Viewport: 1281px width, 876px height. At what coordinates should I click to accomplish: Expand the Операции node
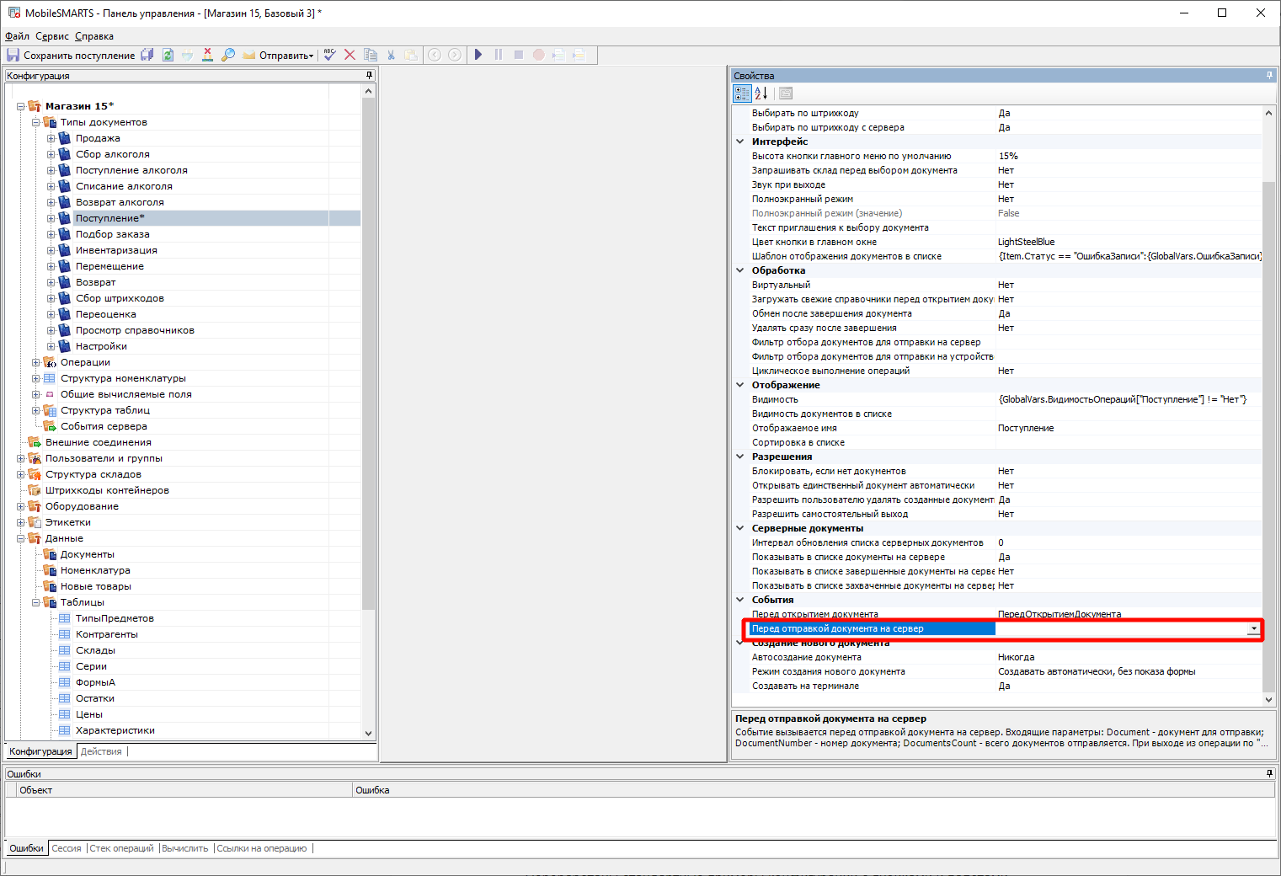[x=36, y=362]
